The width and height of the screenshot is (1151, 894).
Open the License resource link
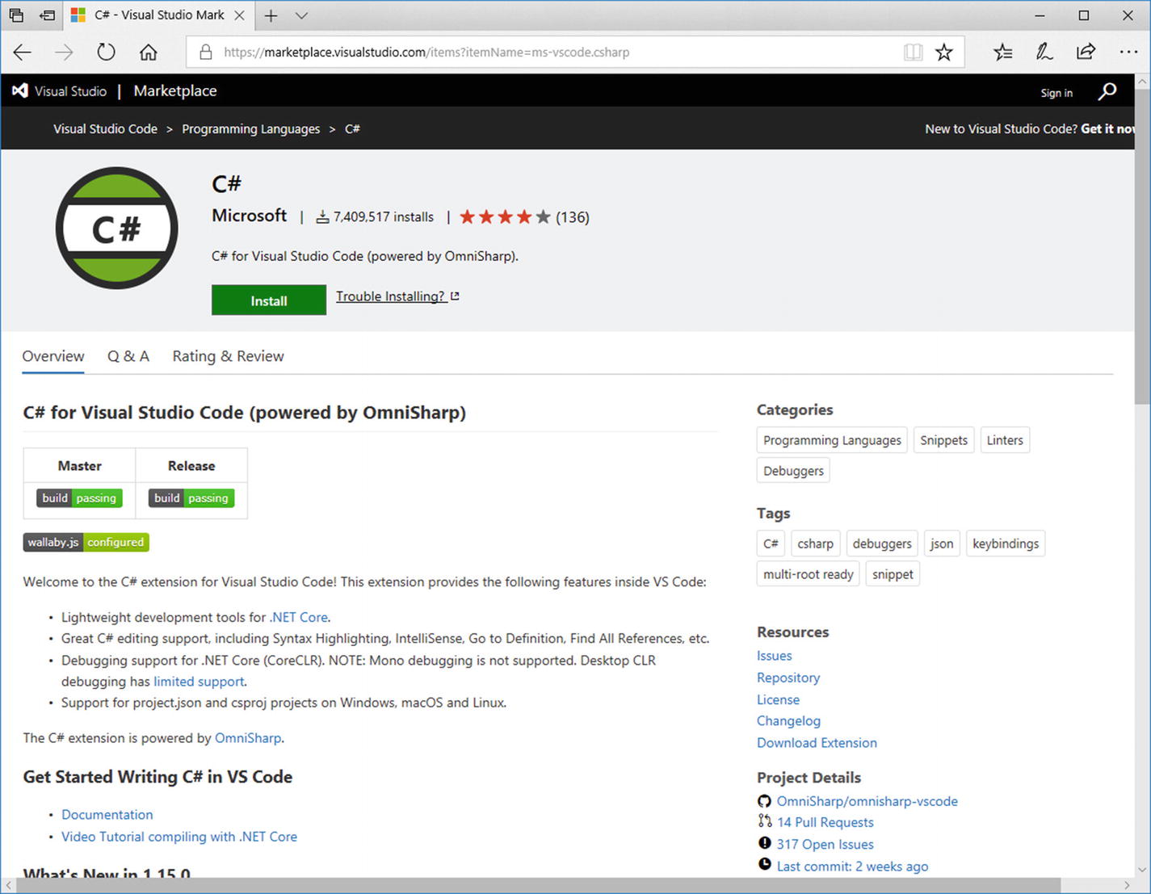[x=779, y=699]
